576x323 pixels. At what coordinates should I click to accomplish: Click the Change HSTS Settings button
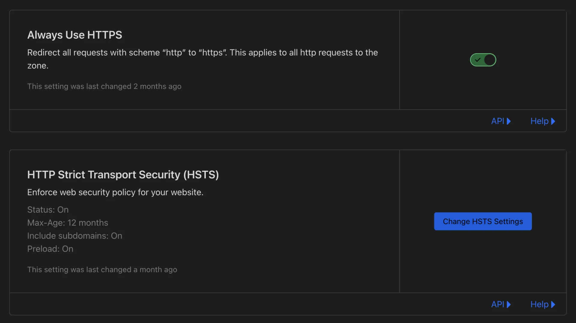click(x=483, y=221)
